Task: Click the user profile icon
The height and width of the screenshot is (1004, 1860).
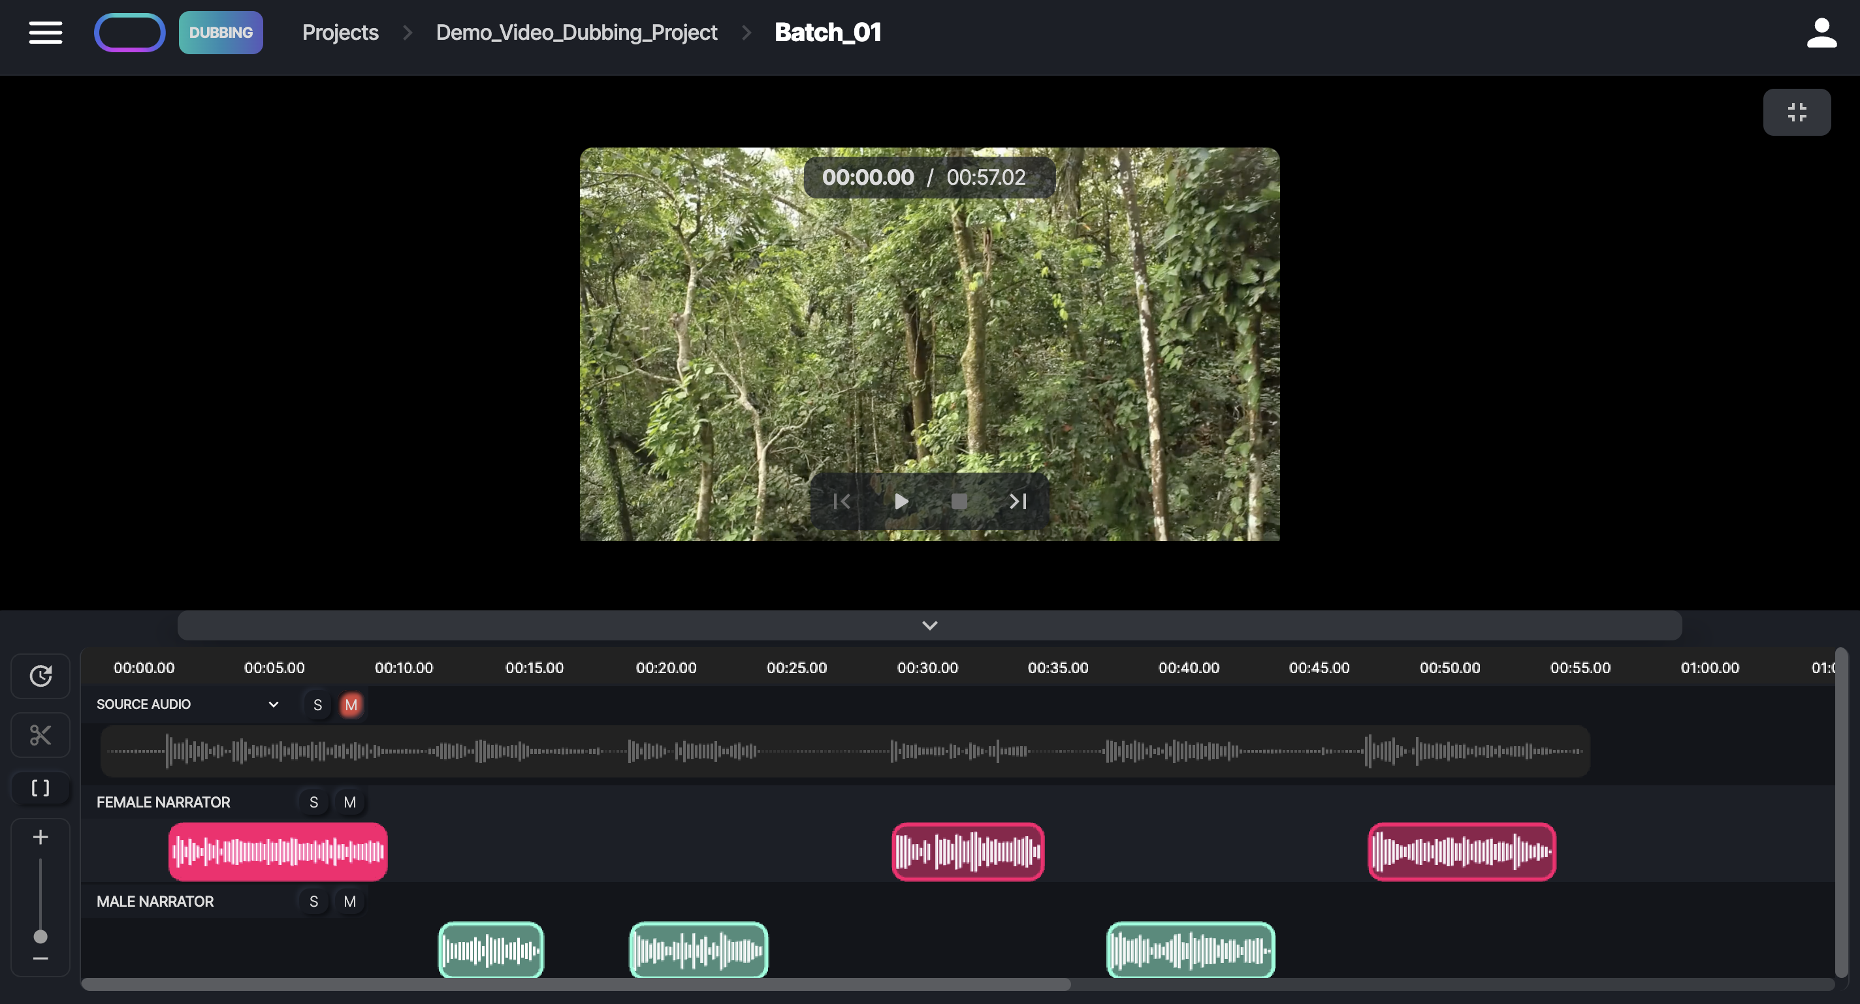Action: click(x=1821, y=32)
